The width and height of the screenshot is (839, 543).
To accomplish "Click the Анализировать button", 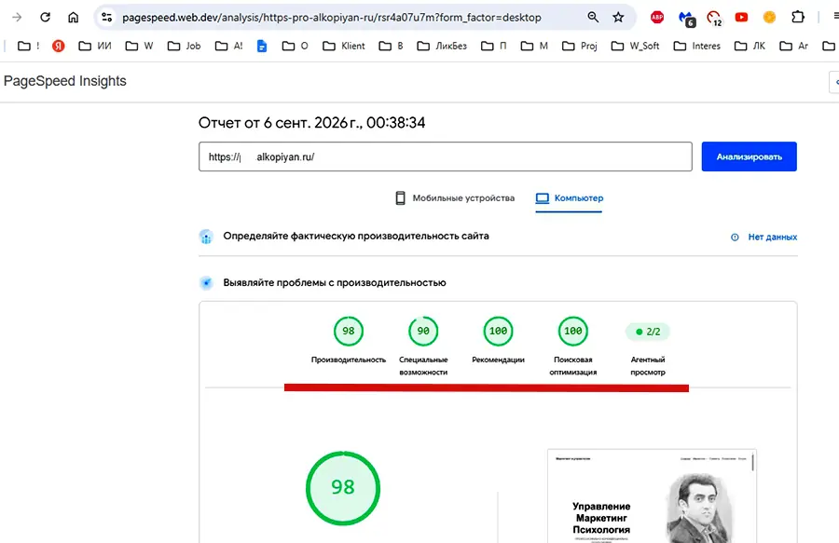I will point(750,156).
